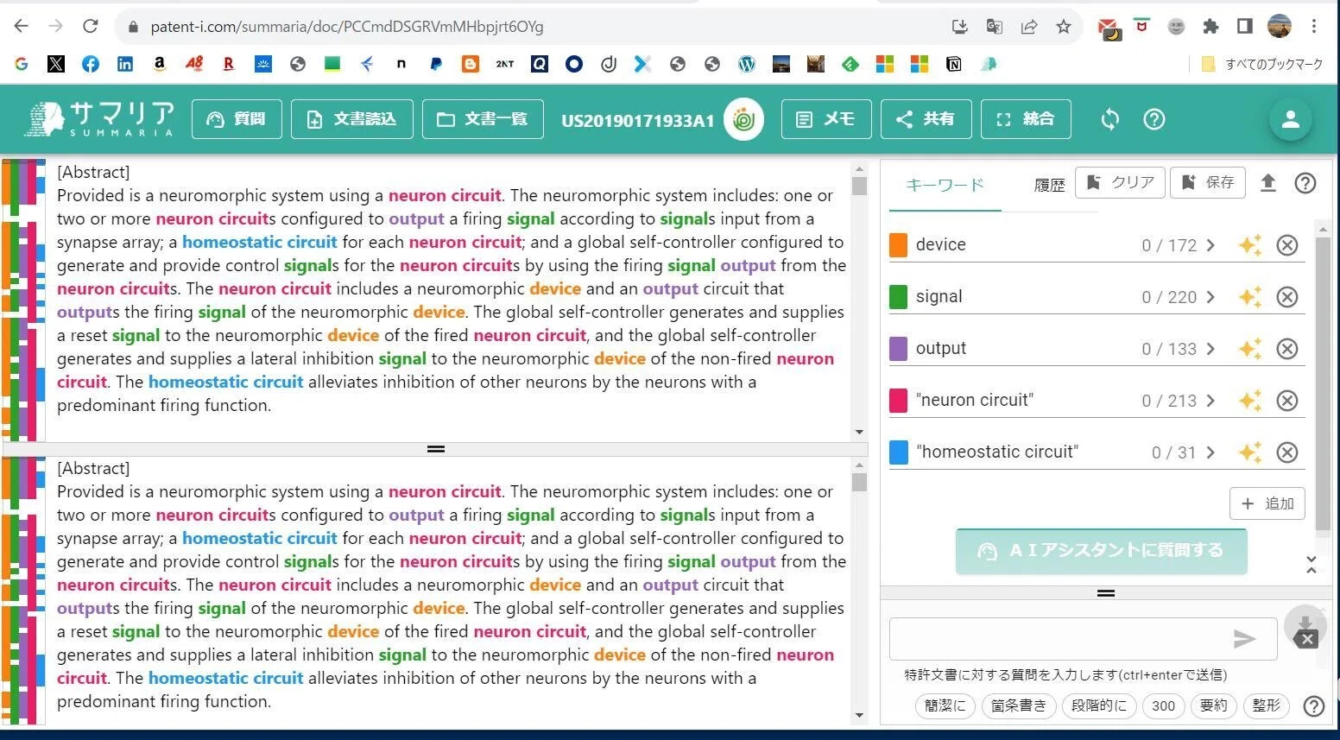Remove the "neuron circuit" keyword
The height and width of the screenshot is (740, 1340).
[1287, 401]
